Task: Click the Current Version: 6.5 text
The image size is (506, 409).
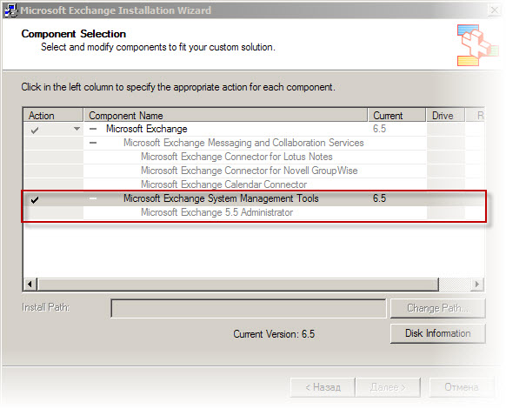Action: click(x=274, y=334)
